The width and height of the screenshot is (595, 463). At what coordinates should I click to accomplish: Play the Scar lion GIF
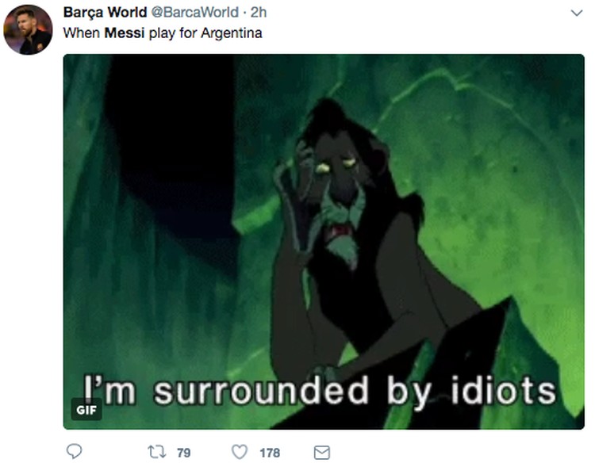point(324,242)
